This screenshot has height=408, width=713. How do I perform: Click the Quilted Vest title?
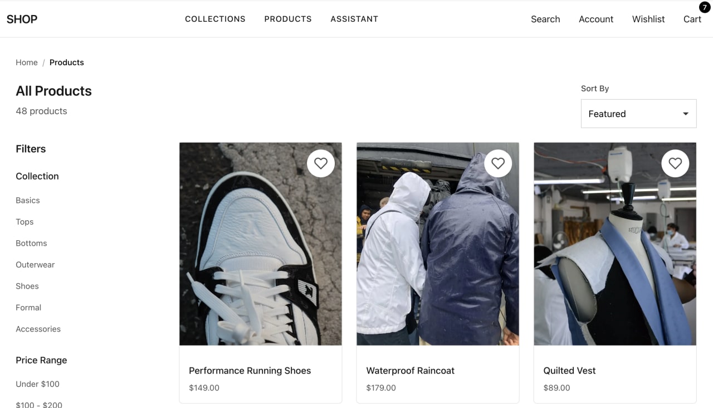click(x=569, y=371)
